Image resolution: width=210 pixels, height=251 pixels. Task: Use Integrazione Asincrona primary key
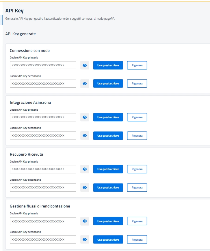click(x=108, y=117)
